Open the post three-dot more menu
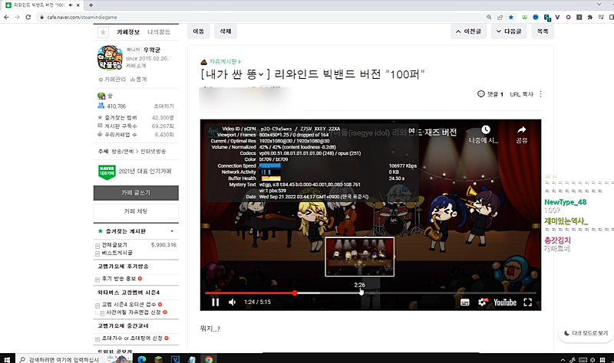The height and width of the screenshot is (363, 614). click(541, 94)
